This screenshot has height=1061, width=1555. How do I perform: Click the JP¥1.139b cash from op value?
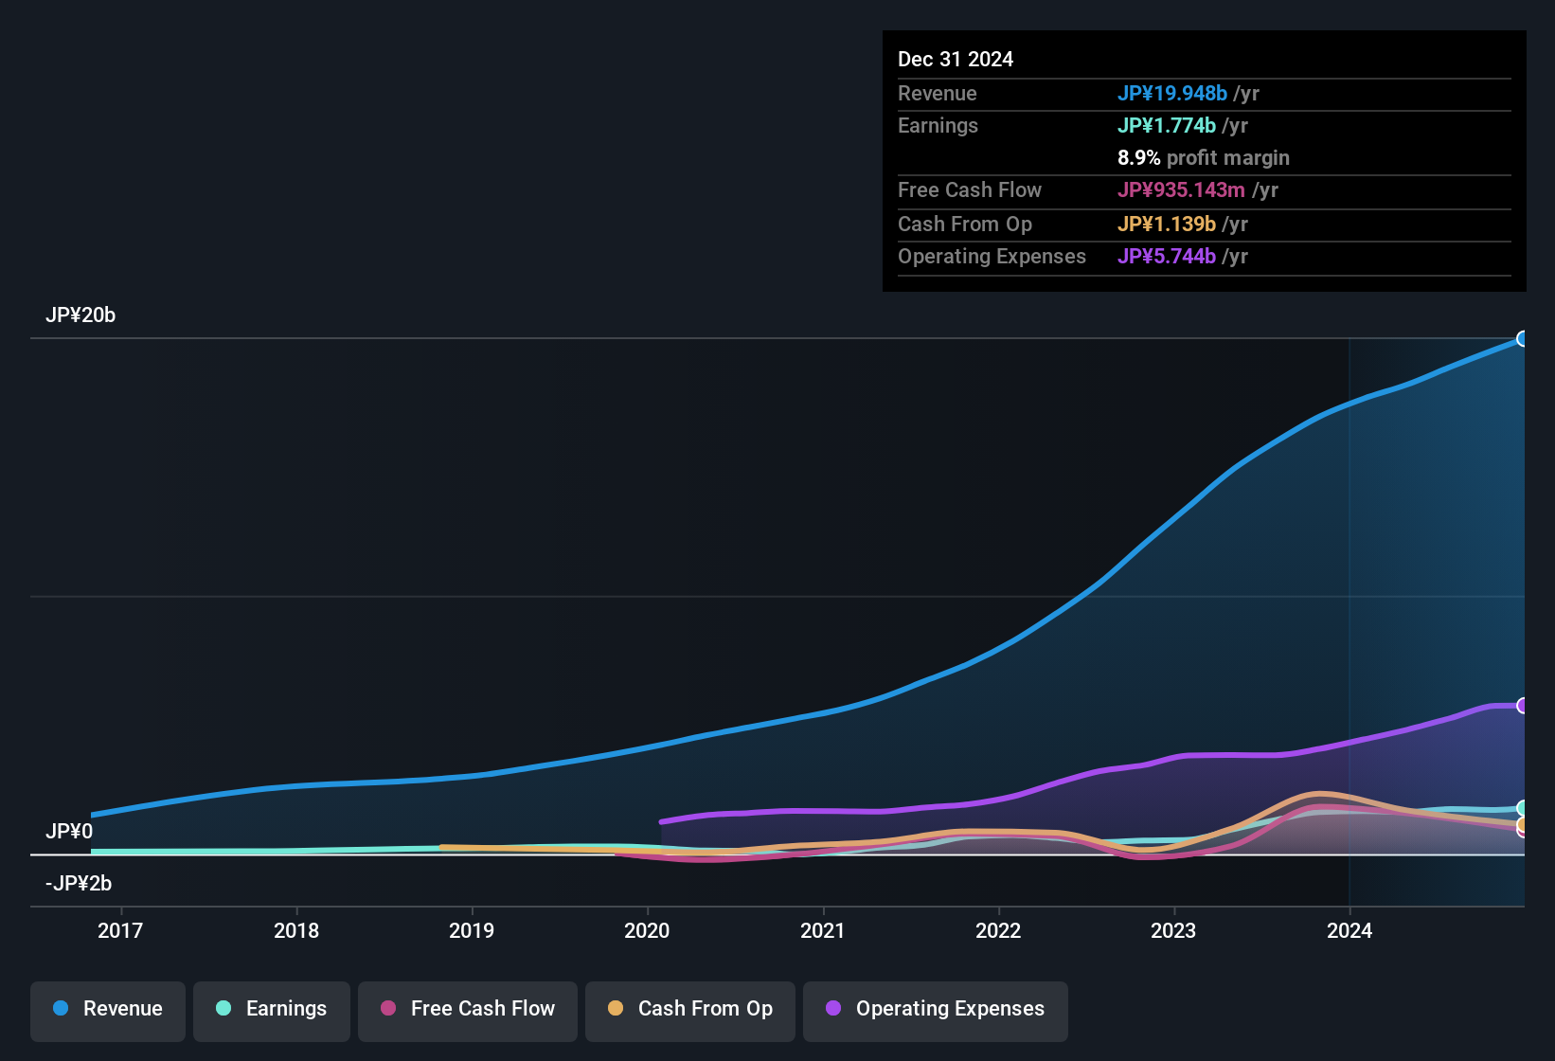pyautogui.click(x=1167, y=225)
